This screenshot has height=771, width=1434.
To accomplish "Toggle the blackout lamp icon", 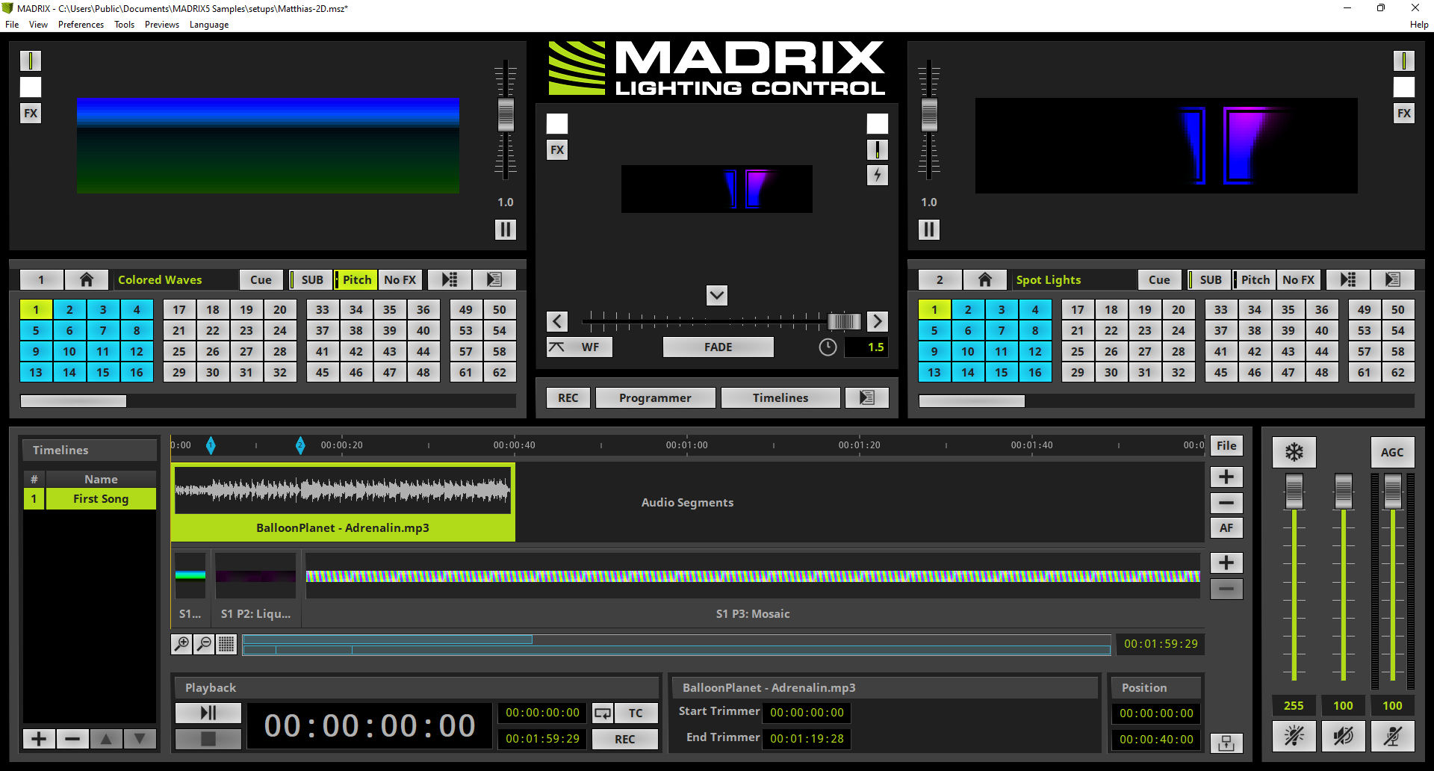I will 1294,737.
